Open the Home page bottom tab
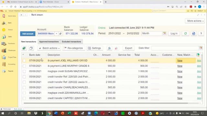 coord(6,109)
